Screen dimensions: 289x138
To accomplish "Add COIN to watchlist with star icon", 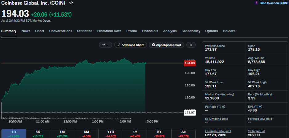I will click(71, 3).
